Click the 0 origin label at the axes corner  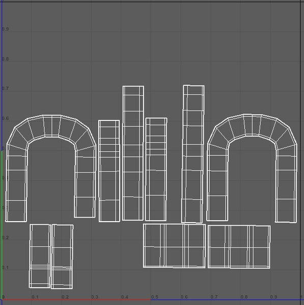tap(3, 297)
